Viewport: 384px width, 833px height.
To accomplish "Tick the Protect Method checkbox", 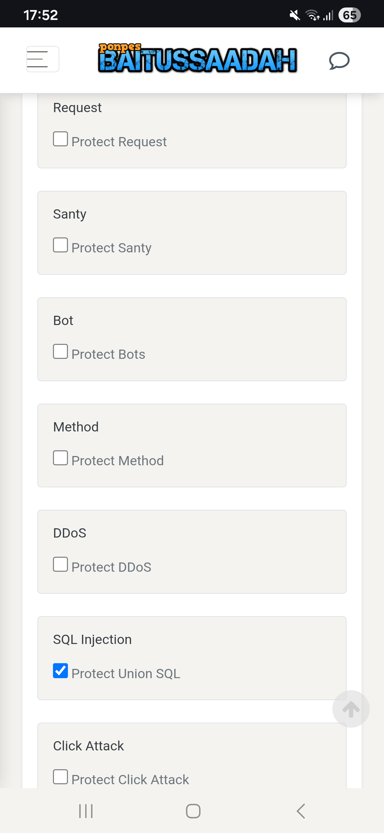I will click(60, 458).
